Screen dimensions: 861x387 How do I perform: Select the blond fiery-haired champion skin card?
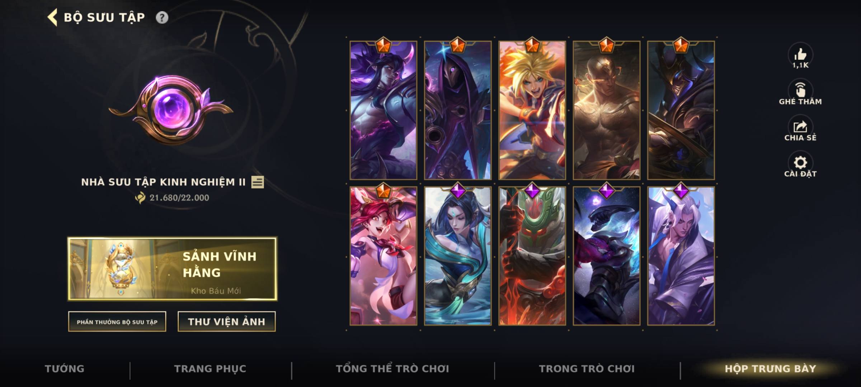pyautogui.click(x=532, y=110)
